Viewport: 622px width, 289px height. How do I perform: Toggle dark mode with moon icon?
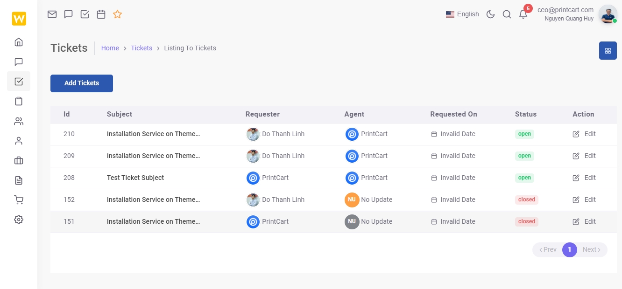coord(490,14)
